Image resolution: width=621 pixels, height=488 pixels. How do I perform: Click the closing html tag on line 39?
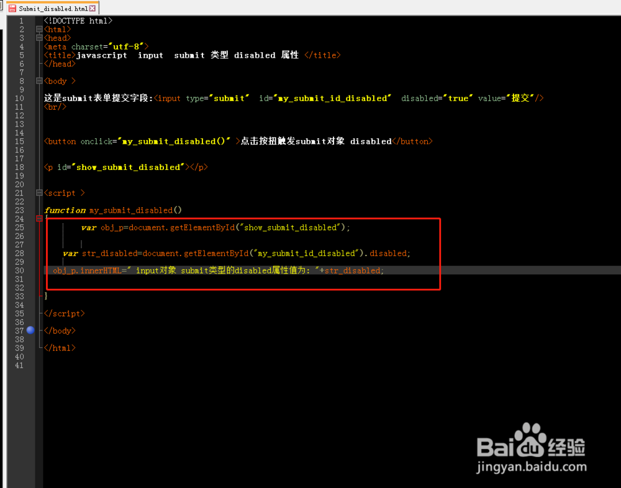click(x=60, y=348)
